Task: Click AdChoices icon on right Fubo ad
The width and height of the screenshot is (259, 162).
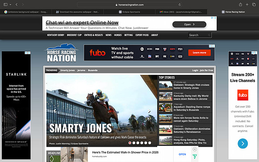Action: point(253,53)
